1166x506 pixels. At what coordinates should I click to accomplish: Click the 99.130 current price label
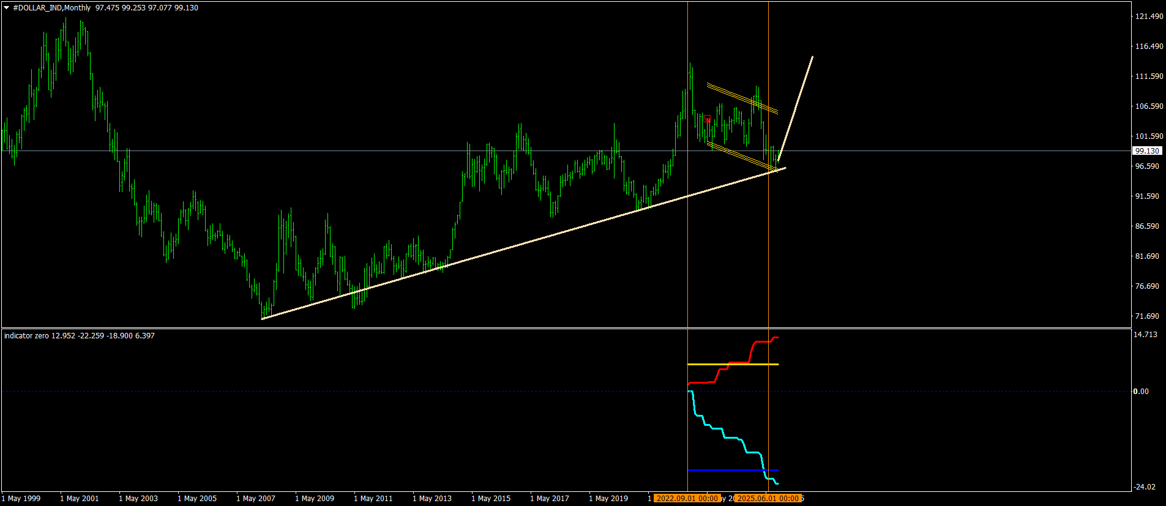tap(1147, 151)
